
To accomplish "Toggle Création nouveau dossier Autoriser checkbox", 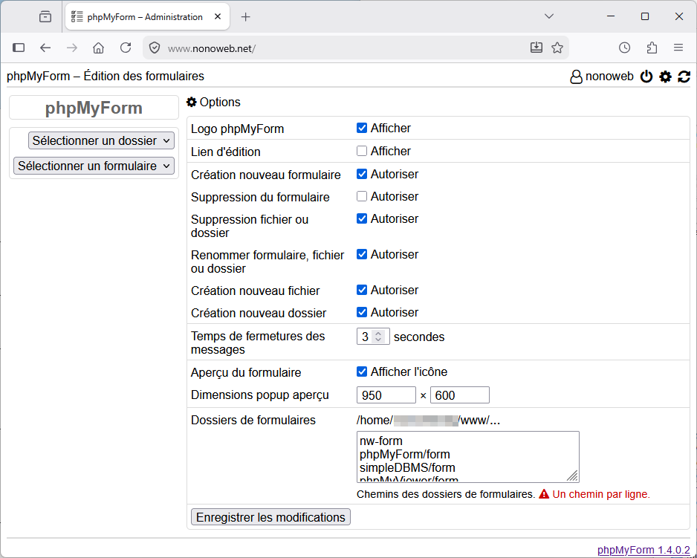I will (362, 312).
